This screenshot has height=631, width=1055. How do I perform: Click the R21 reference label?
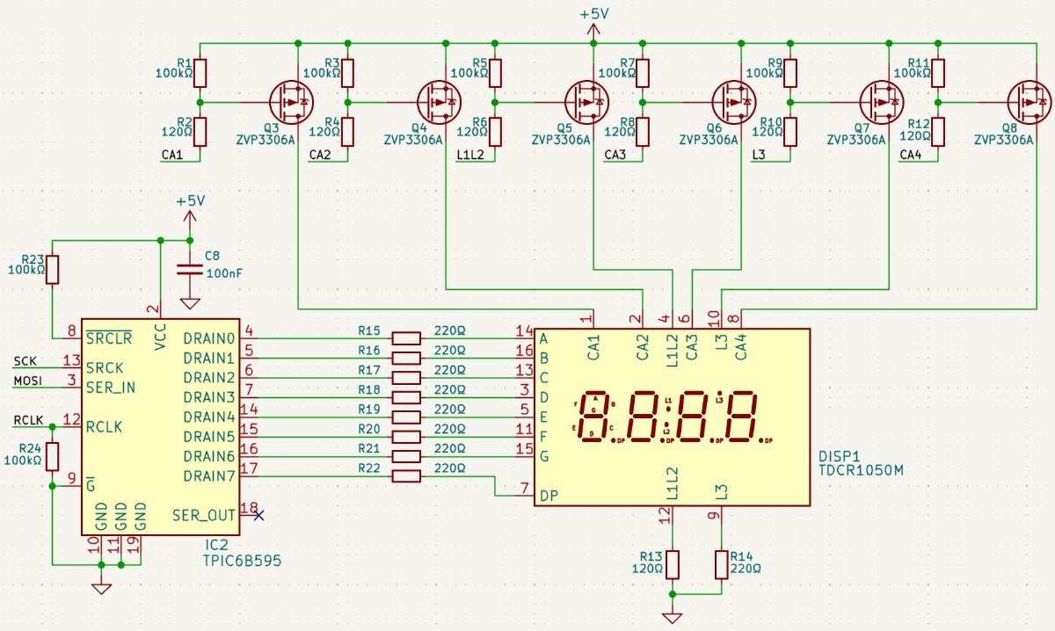pyautogui.click(x=369, y=449)
